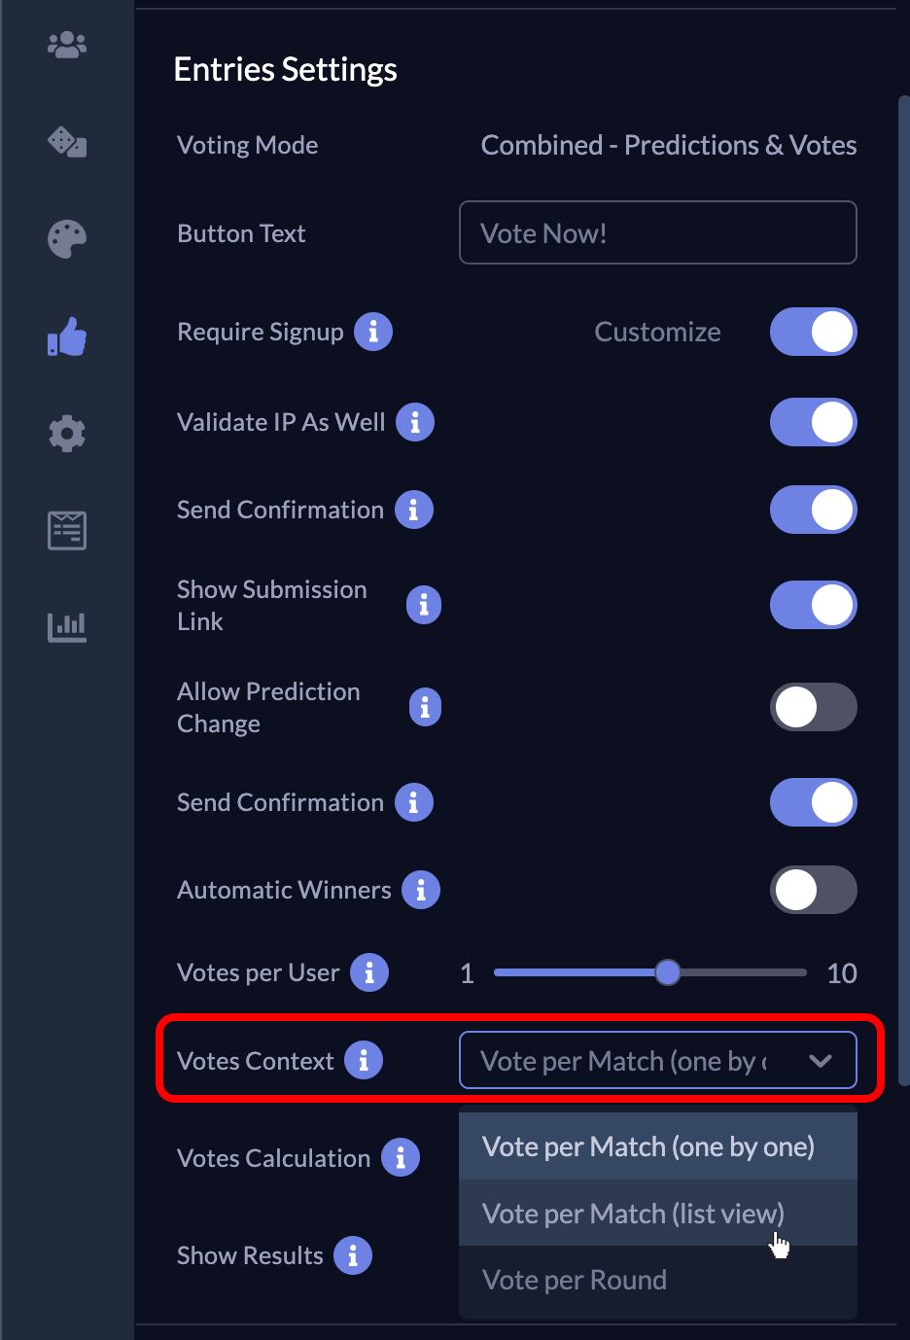Open the dice randomizer section in the sidebar
Viewport: 910px width, 1340px height.
click(x=66, y=142)
